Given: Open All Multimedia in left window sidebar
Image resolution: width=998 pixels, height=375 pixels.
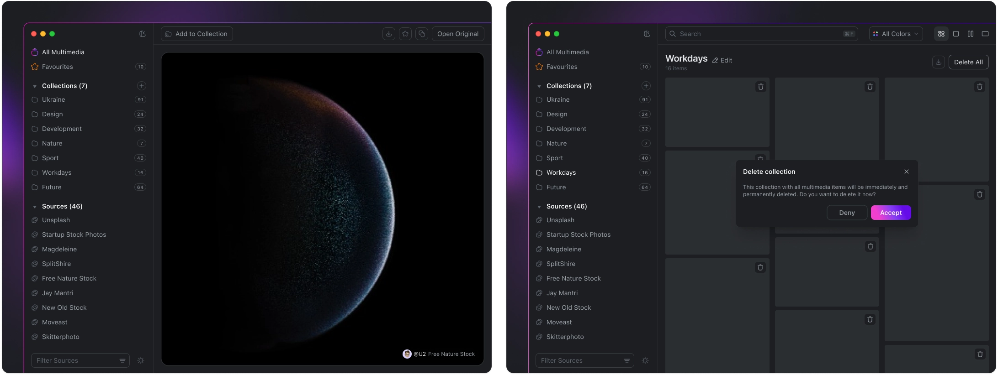Looking at the screenshot, I should click(88, 52).
